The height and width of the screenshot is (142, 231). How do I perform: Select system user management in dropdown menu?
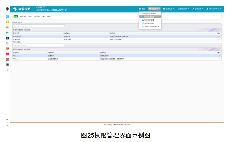click(150, 20)
